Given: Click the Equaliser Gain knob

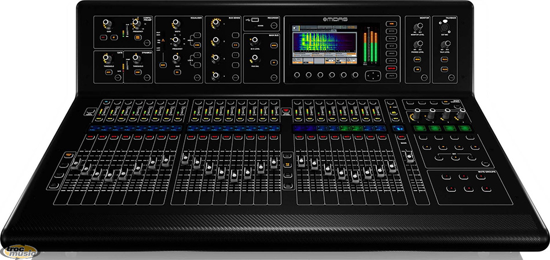Looking at the screenshot, I should click(177, 58).
